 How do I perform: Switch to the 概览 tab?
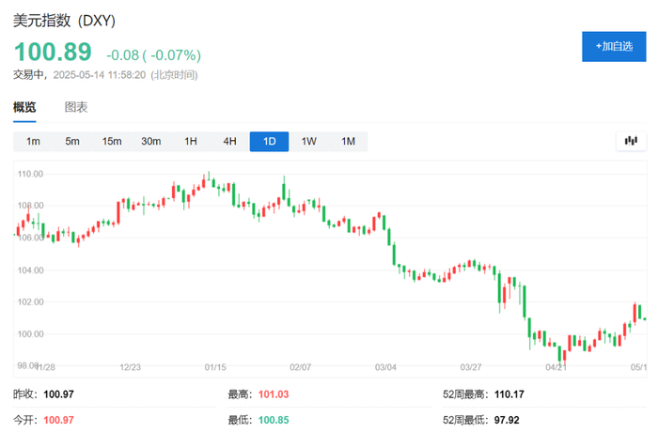tap(24, 107)
